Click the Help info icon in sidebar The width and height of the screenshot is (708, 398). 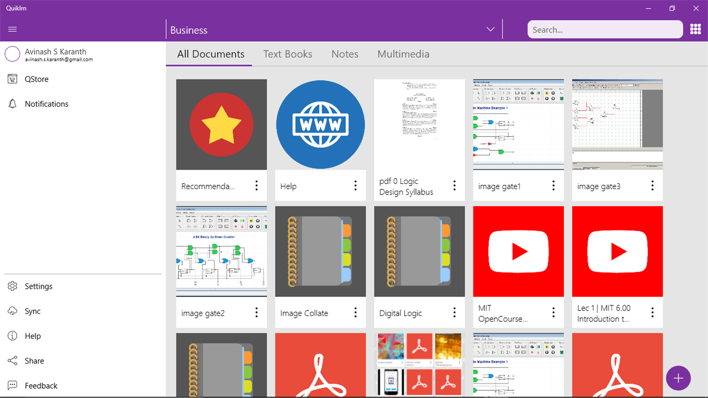click(12, 336)
